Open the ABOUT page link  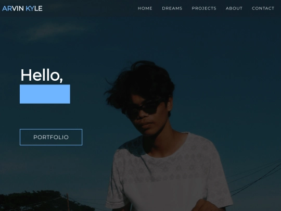[234, 8]
